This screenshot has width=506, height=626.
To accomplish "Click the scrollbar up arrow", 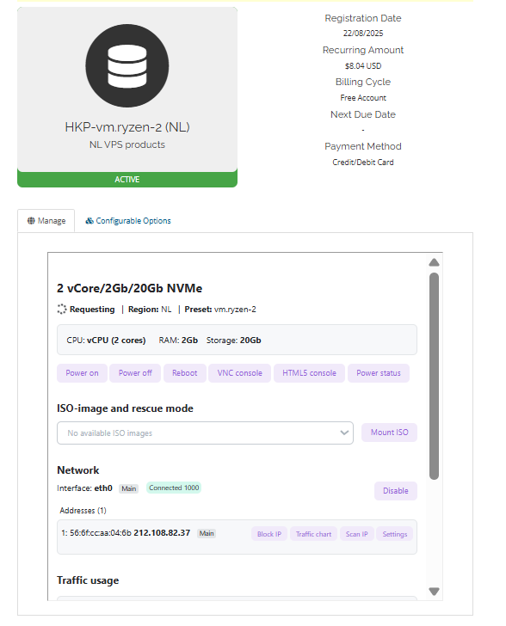I will click(434, 262).
